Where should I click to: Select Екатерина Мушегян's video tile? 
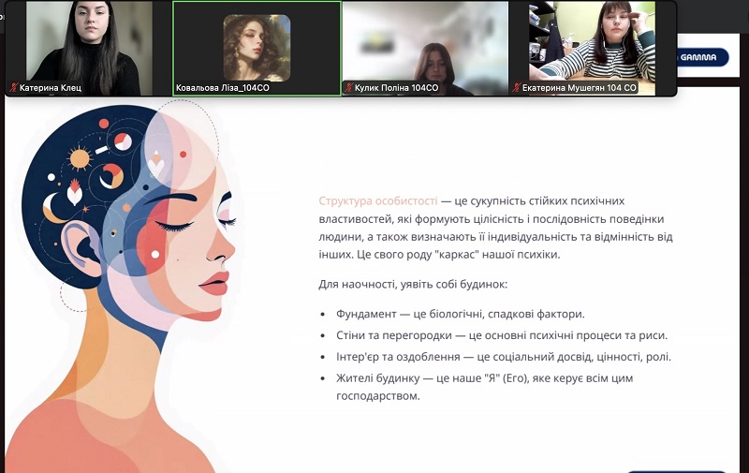pyautogui.click(x=592, y=42)
